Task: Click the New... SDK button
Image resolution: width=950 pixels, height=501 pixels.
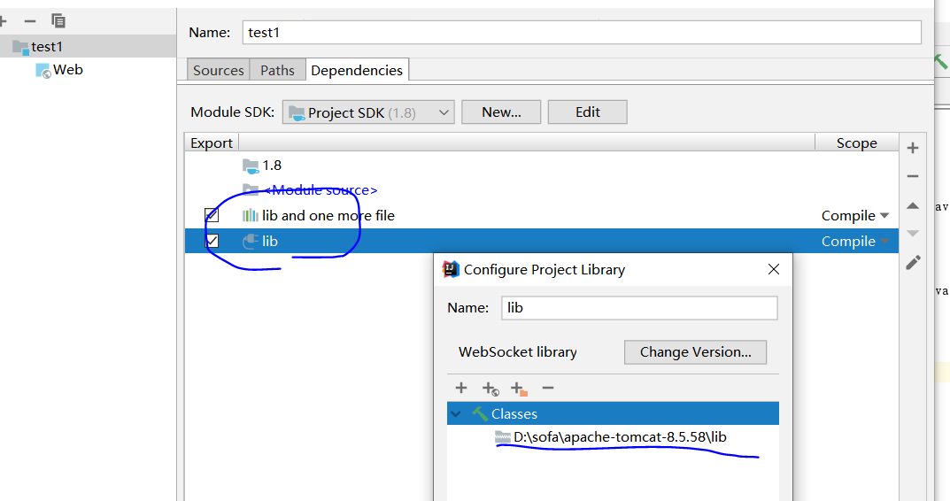Action: coord(501,112)
